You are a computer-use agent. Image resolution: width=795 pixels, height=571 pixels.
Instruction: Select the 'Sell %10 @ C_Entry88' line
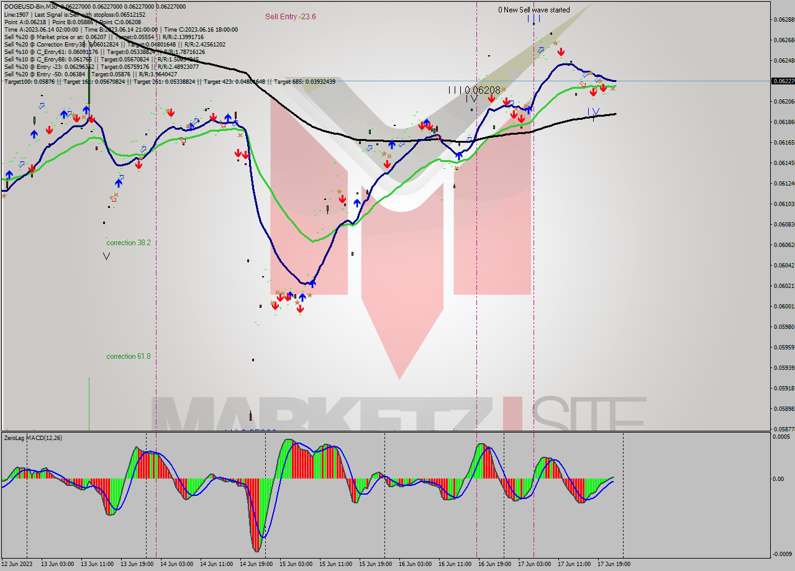click(101, 59)
